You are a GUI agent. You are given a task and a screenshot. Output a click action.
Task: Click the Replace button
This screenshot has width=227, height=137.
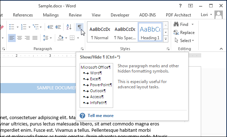coord(184,33)
